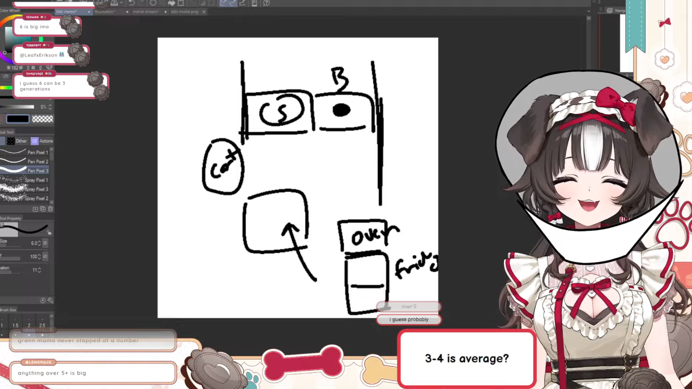Viewport: 692px width, 389px height.
Task: Reset tool properties to initial settings icon
Action: point(43,300)
